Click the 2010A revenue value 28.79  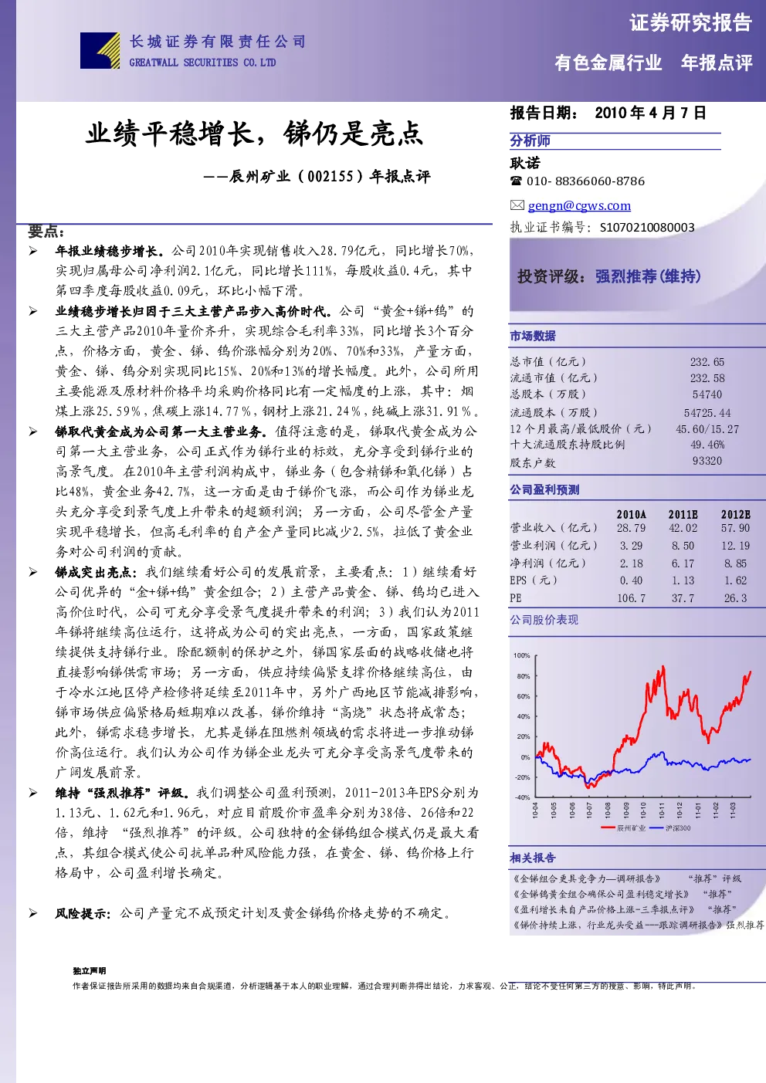point(631,528)
